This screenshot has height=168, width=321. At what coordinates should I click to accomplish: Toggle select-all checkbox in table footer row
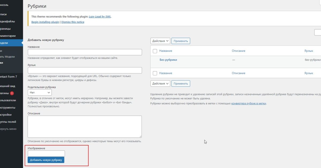pyautogui.click(x=155, y=73)
